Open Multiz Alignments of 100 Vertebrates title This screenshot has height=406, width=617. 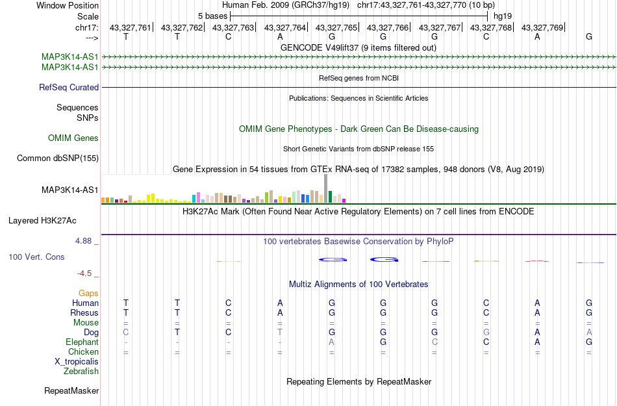[x=359, y=285]
